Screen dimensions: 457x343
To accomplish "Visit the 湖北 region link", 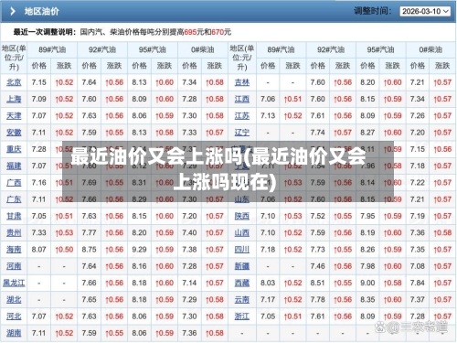I will point(14,300).
